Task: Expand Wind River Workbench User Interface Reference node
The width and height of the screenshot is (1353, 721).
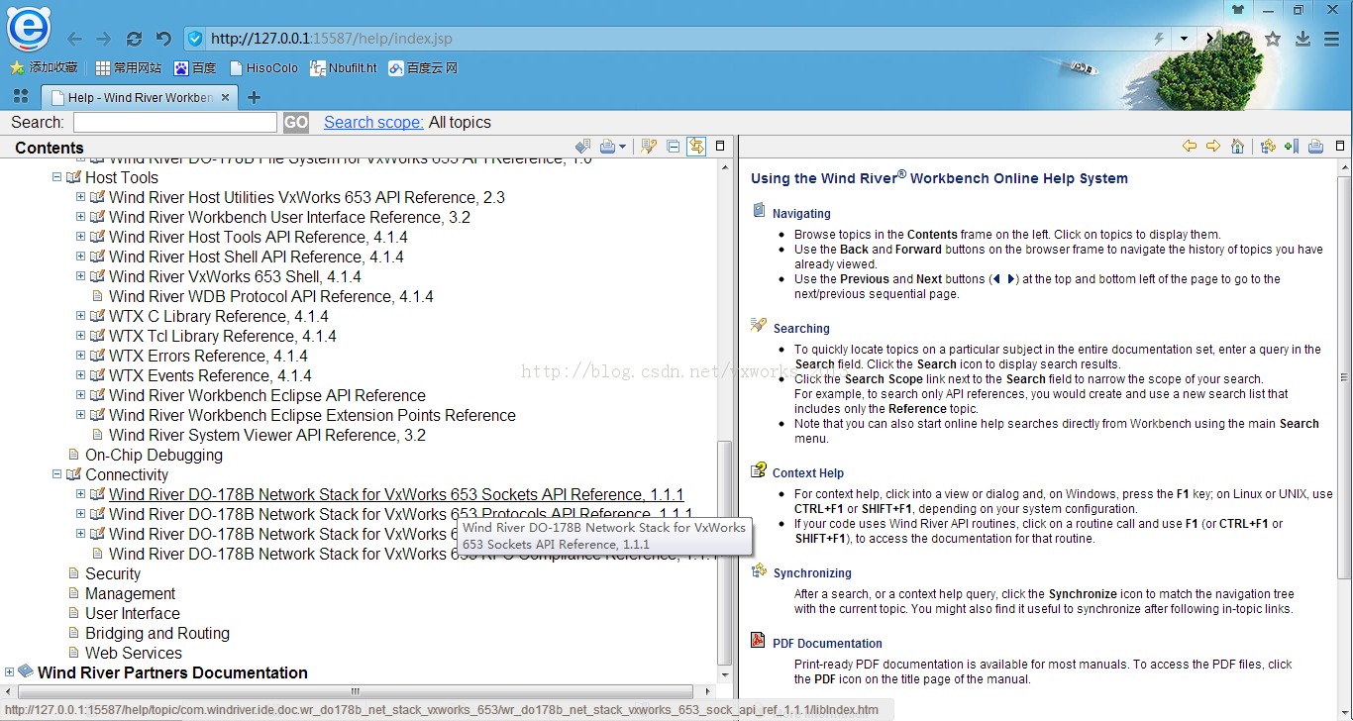Action: 80,217
